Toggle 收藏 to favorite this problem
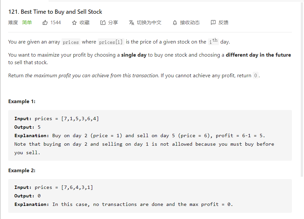The image size is (304, 219). click(84, 23)
